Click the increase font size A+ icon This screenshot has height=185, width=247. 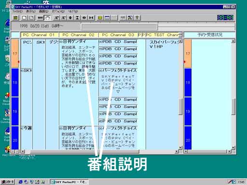[x=56, y=18]
